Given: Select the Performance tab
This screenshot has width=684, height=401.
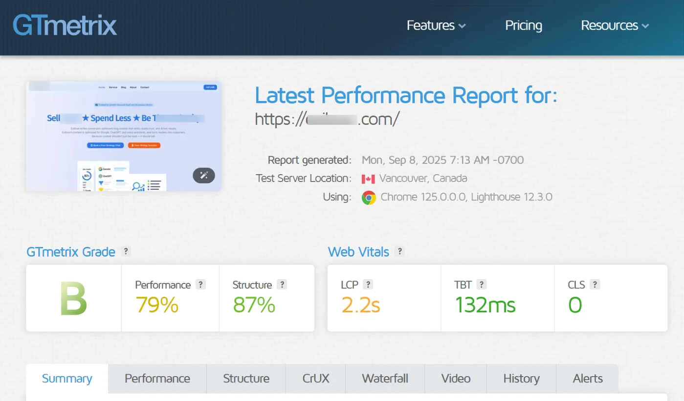Looking at the screenshot, I should [157, 379].
